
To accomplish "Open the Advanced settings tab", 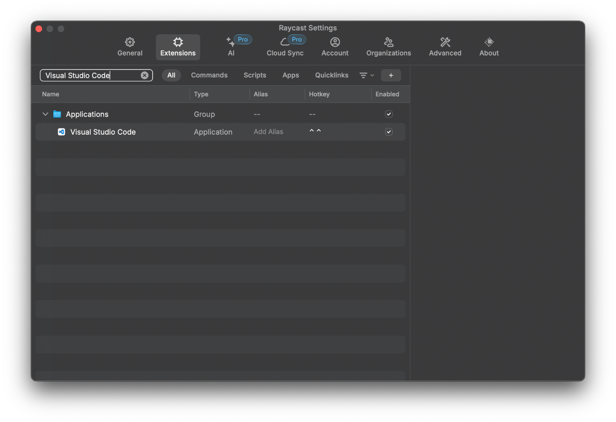I will coord(445,47).
